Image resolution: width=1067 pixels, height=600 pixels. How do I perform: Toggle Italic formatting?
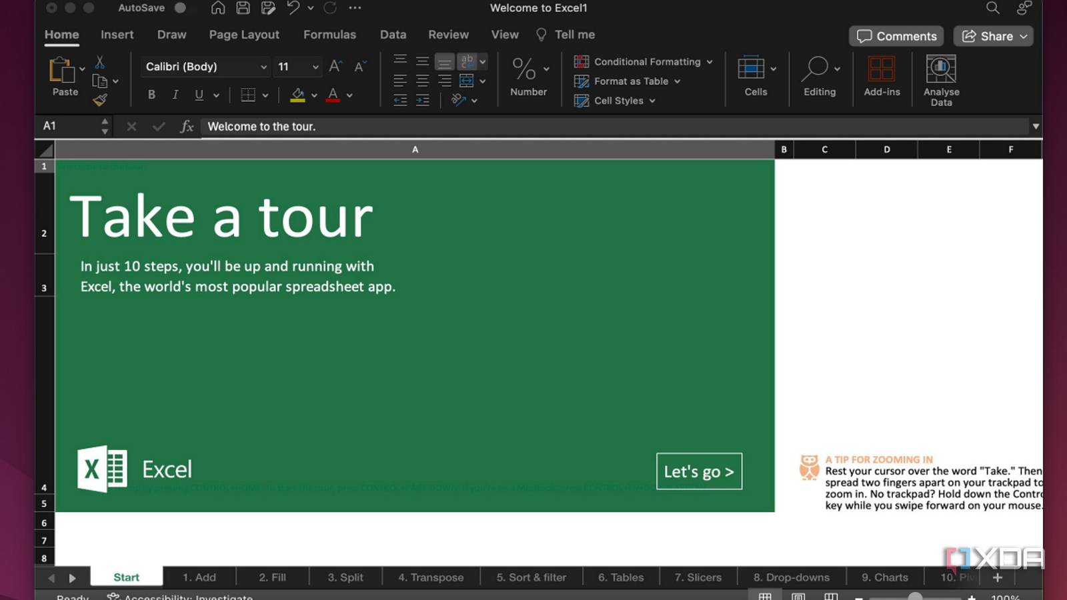point(175,95)
